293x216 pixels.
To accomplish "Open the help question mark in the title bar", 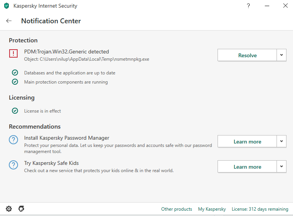I will 248,6.
